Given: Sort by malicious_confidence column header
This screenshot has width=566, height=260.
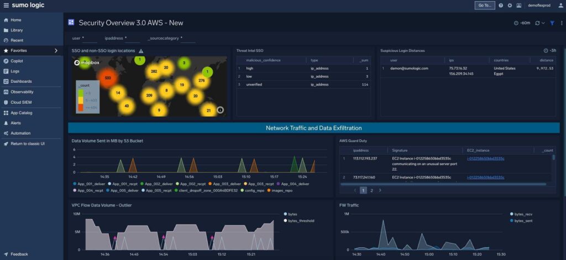Looking at the screenshot, I should pyautogui.click(x=263, y=60).
